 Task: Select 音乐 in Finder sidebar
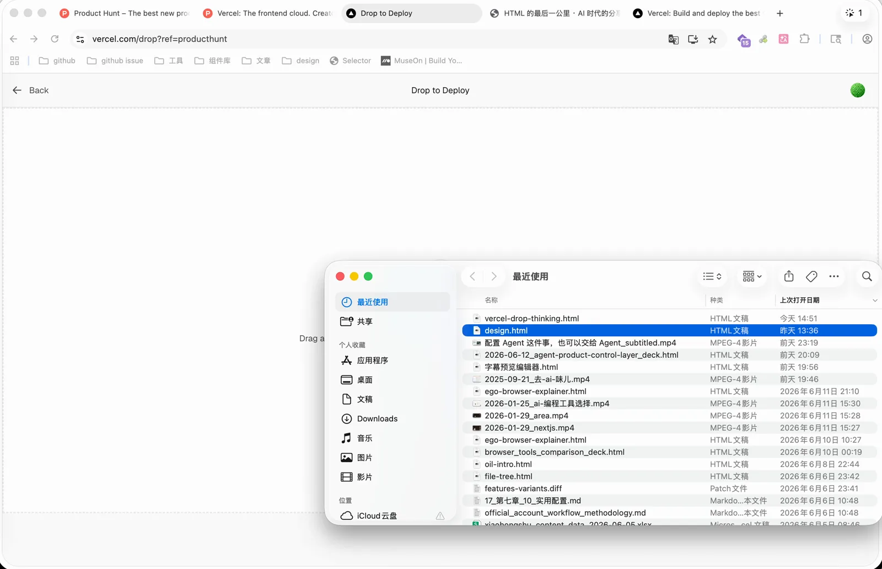(x=392, y=438)
